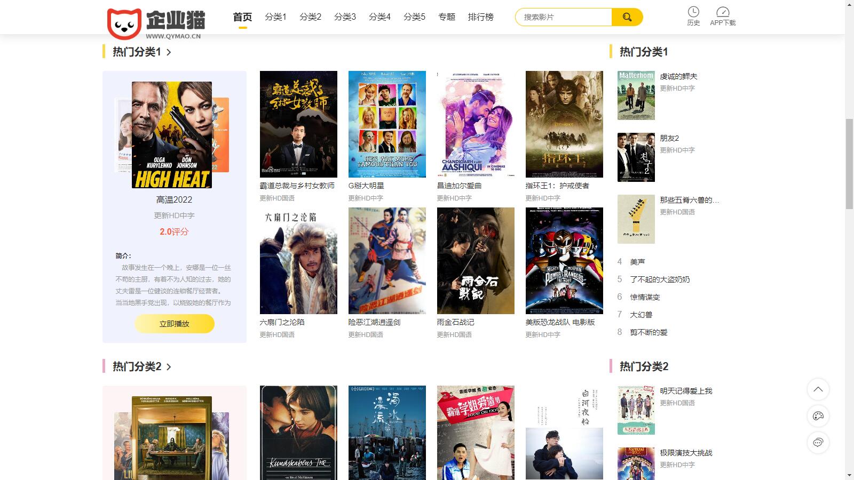The width and height of the screenshot is (854, 480).
Task: Click the back-to-top arrow button
Action: pyautogui.click(x=818, y=389)
